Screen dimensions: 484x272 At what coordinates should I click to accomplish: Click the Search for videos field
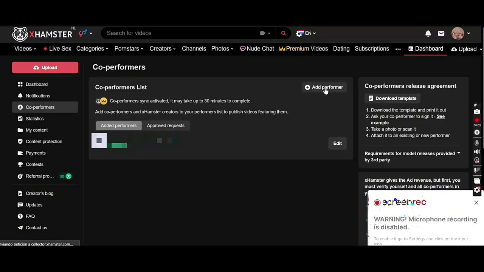181,33
